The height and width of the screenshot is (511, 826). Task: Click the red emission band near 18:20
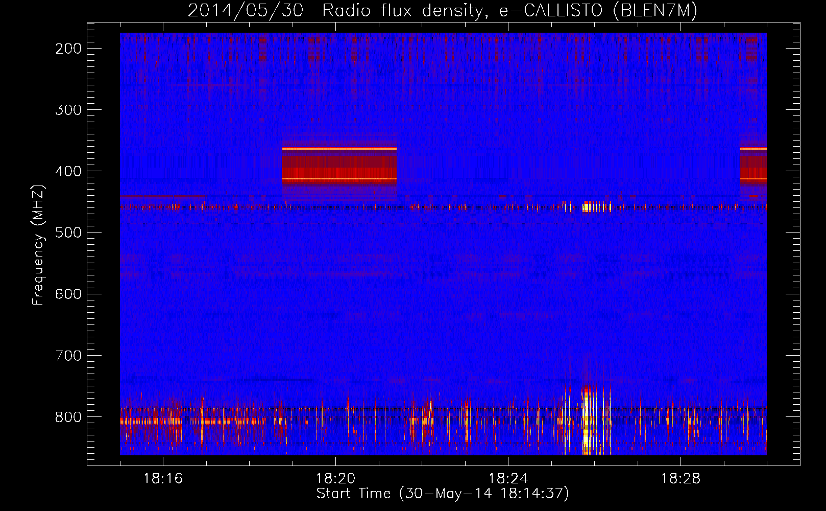pos(339,167)
